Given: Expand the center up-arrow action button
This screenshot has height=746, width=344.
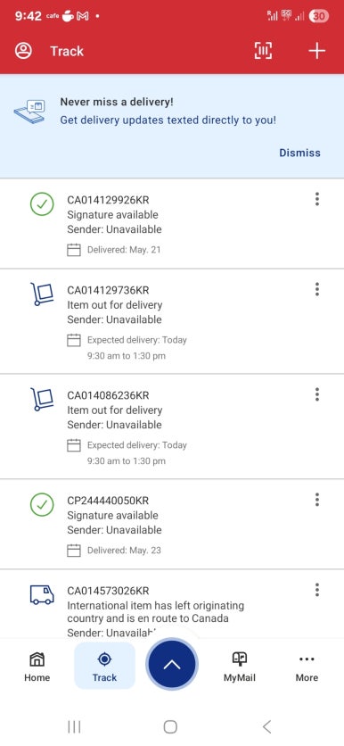Looking at the screenshot, I should [172, 665].
